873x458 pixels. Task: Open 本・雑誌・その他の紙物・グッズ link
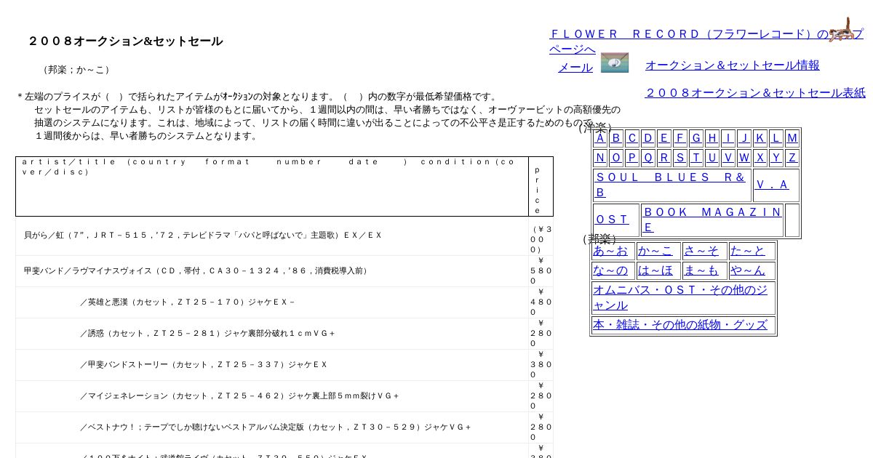tap(680, 325)
